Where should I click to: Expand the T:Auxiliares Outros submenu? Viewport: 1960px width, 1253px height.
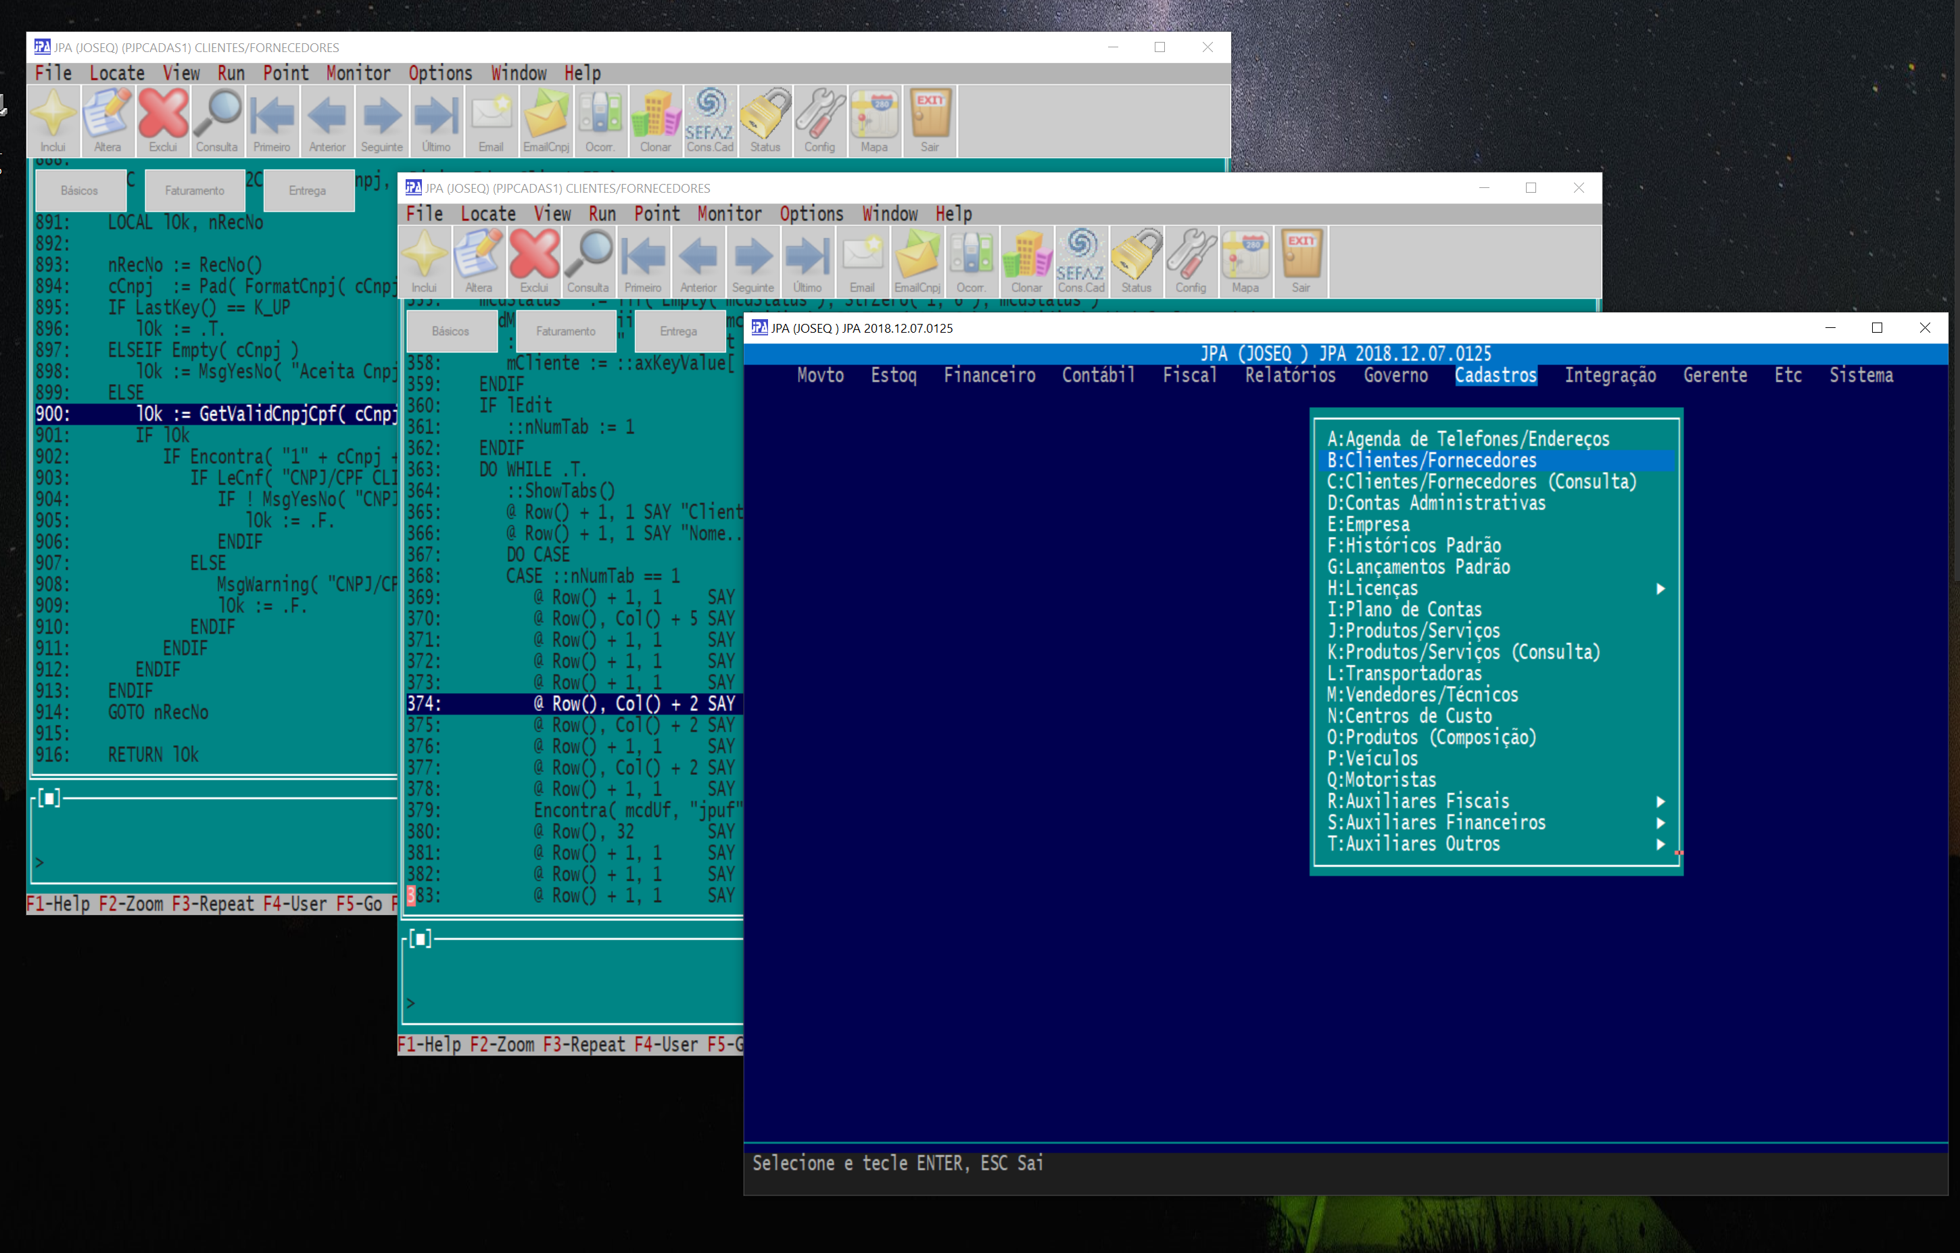tap(1660, 845)
